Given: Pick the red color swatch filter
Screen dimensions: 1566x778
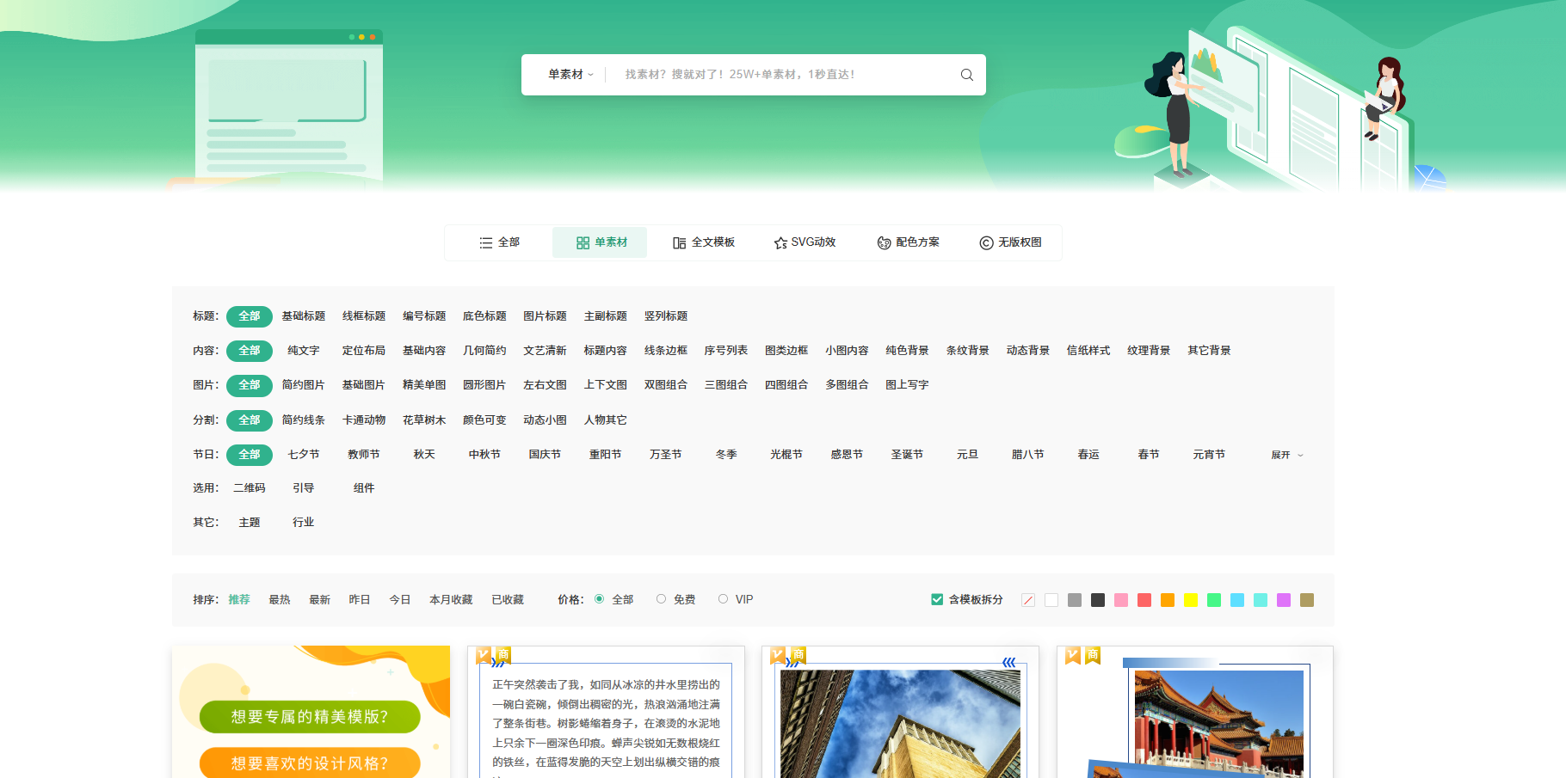Looking at the screenshot, I should click(1144, 599).
